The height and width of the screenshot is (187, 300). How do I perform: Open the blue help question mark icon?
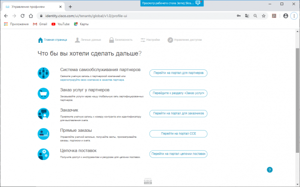(270, 170)
